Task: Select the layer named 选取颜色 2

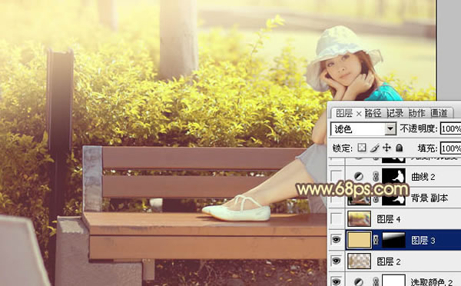Action: coord(432,282)
